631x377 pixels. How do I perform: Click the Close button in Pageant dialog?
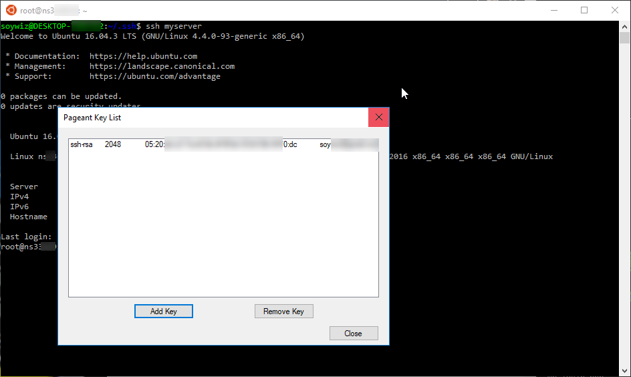pos(353,334)
